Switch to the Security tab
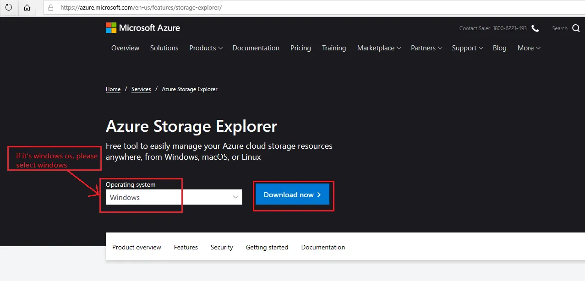The height and width of the screenshot is (281, 585). click(222, 247)
